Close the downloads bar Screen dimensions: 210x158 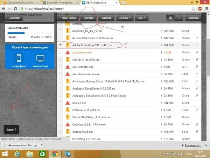pos(206,145)
